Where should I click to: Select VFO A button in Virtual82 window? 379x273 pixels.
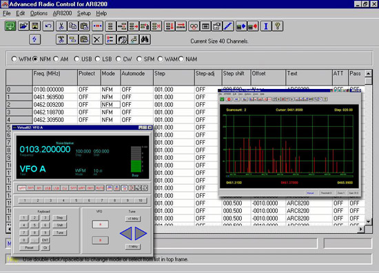click(x=101, y=224)
